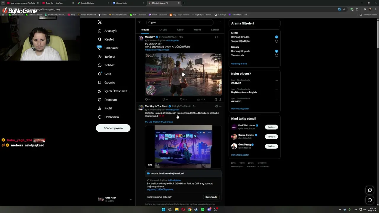Switch to En Son tab
379x213 pixels.
tap(163, 30)
